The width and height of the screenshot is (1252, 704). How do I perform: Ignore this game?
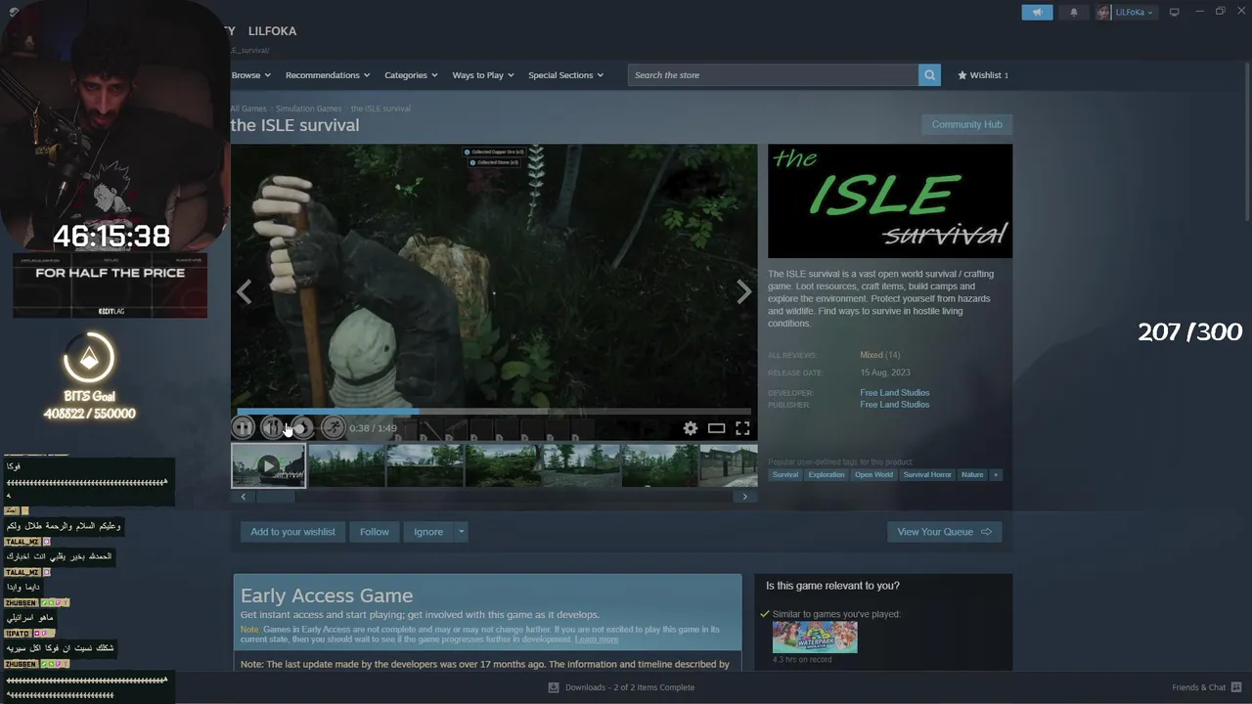point(428,532)
